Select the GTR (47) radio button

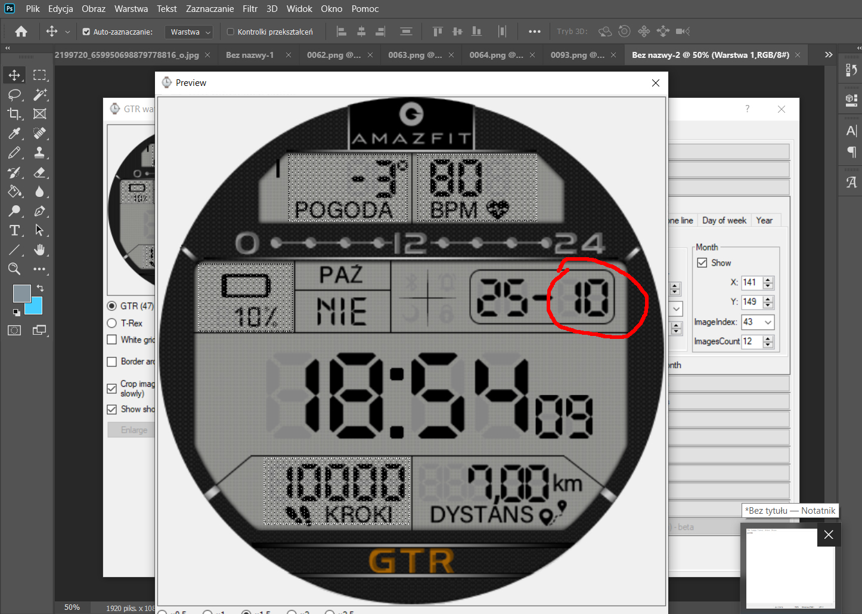point(111,306)
